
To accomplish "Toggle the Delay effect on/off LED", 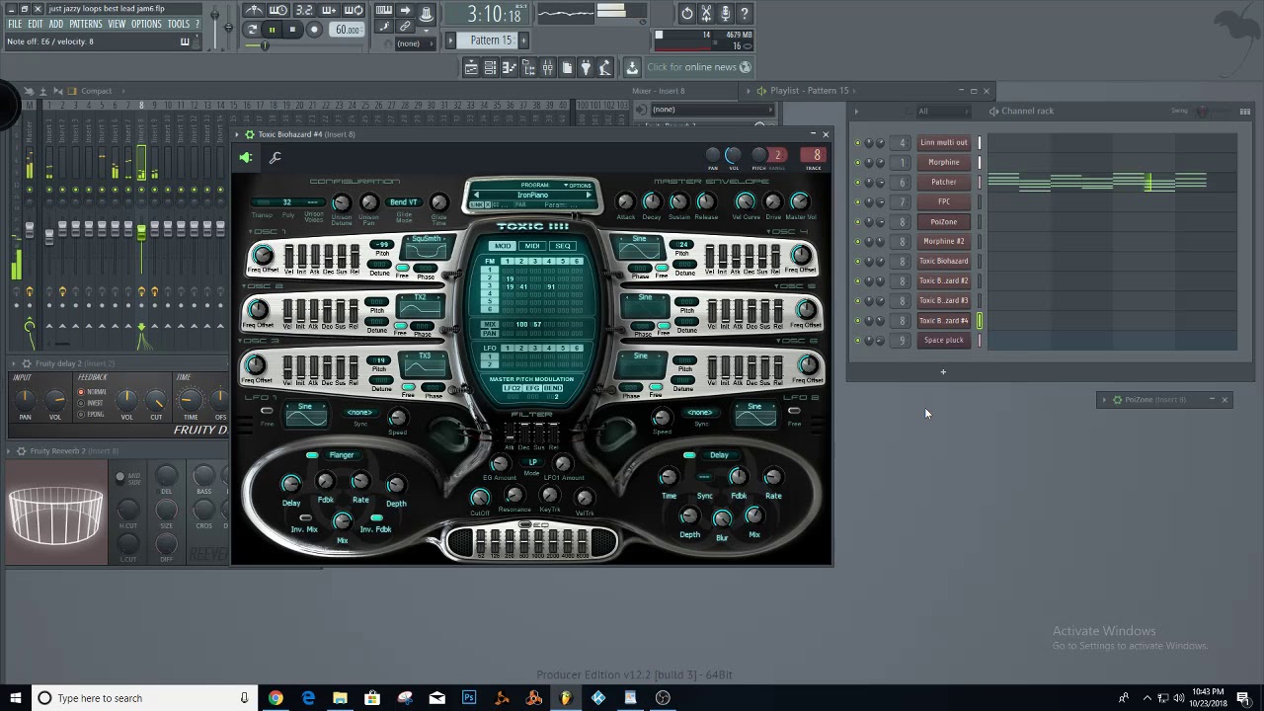I will click(x=689, y=455).
